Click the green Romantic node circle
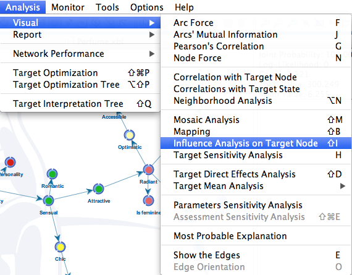 point(52,174)
